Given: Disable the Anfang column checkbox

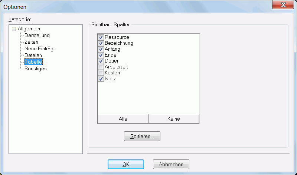Looking at the screenshot, I should coord(101,49).
